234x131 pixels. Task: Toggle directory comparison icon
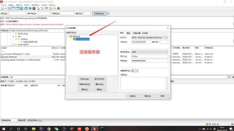[x=51, y=9]
